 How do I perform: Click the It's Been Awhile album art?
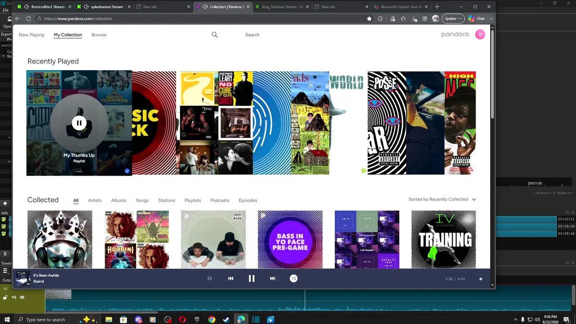coord(23,279)
